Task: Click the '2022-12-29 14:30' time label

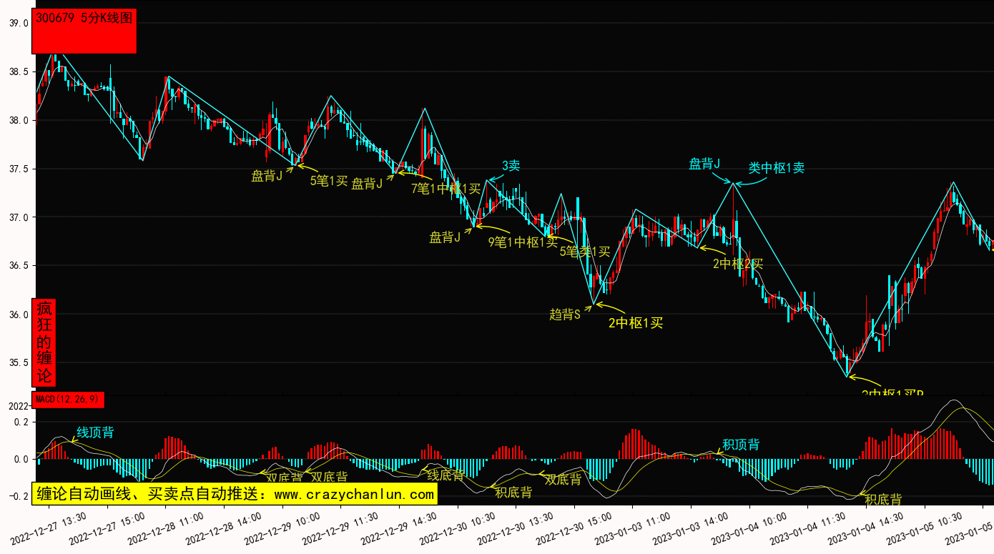Action: (x=399, y=528)
